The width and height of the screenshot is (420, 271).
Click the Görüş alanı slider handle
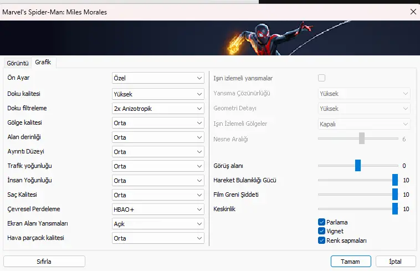point(358,166)
